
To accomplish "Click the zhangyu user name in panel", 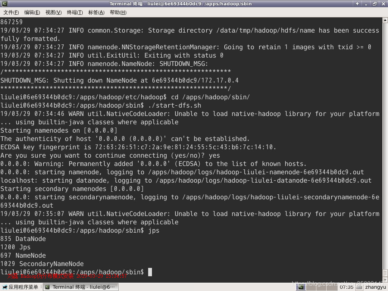I will (x=375, y=287).
